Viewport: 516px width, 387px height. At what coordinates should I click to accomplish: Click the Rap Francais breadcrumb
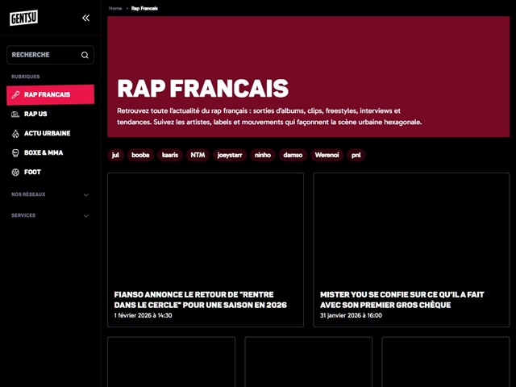(x=144, y=8)
